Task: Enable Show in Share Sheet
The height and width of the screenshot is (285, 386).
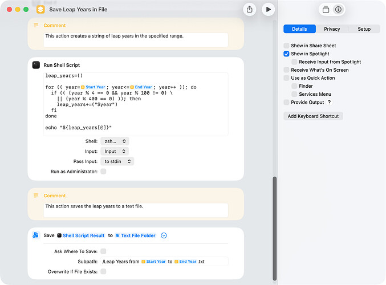Action: [286, 46]
